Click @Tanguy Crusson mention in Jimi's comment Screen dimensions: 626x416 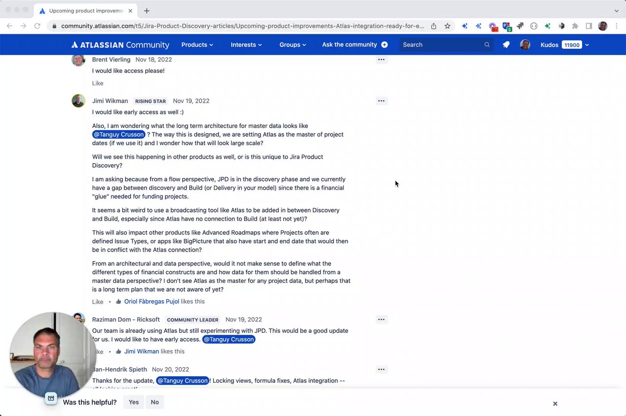(119, 134)
